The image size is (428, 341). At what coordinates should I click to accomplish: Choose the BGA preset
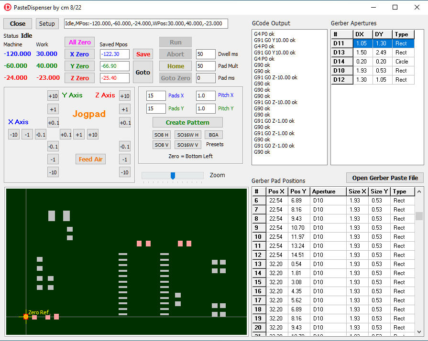[213, 135]
